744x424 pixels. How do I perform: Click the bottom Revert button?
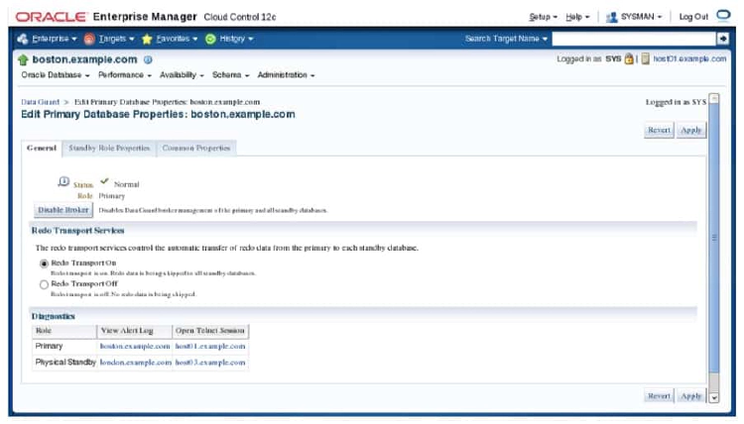[659, 396]
